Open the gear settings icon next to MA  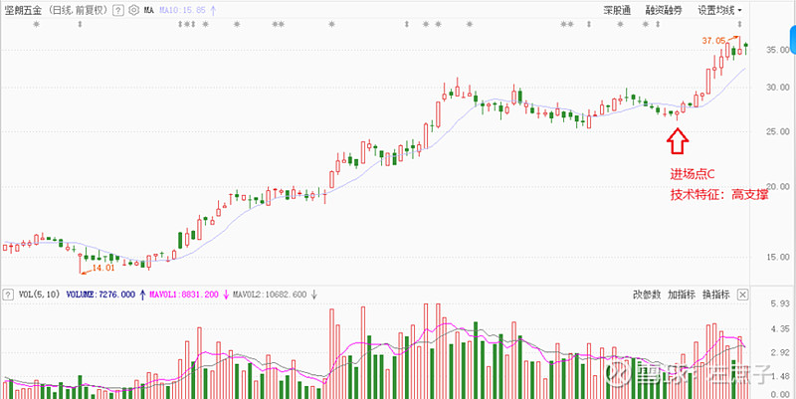[133, 10]
